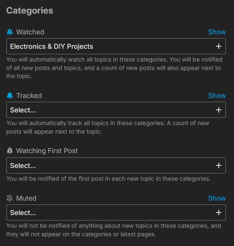This screenshot has height=246, width=234.
Task: Click the plus icon in the Watched field
Action: [219, 46]
